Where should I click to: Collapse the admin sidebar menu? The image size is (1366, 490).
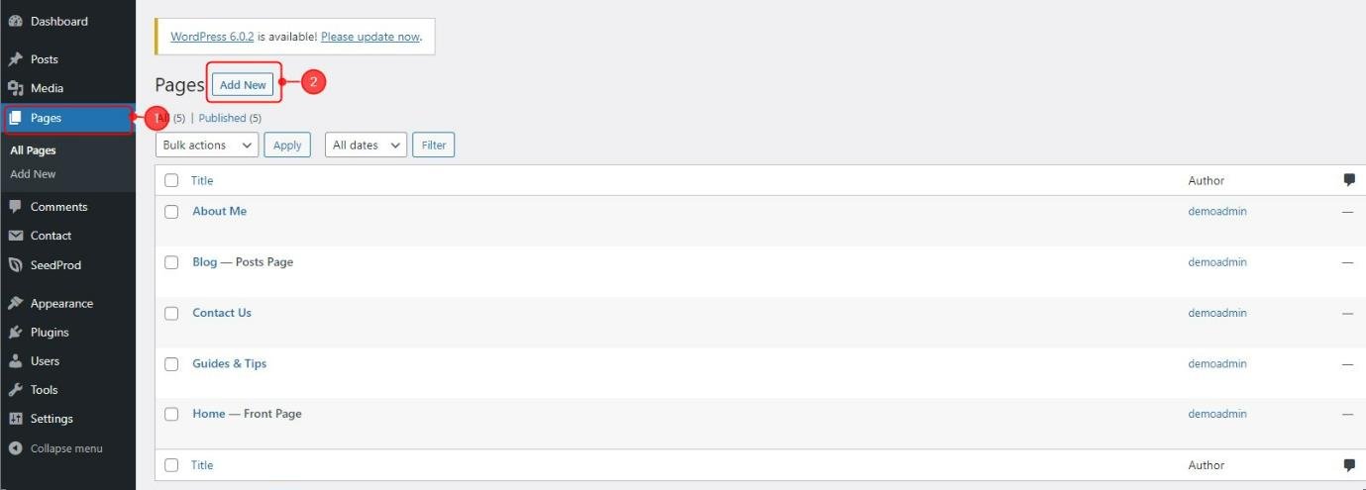click(56, 448)
